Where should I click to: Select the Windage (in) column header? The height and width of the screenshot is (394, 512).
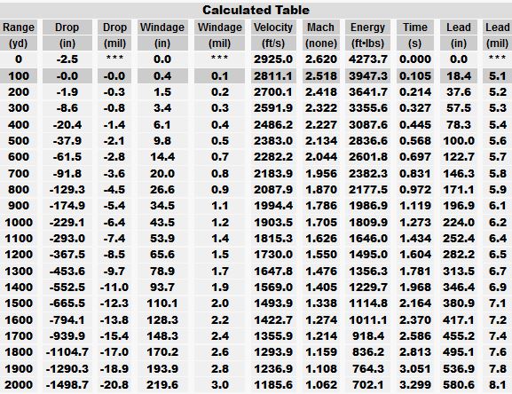pos(162,35)
